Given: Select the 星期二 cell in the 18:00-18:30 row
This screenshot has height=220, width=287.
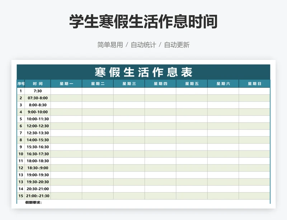Looking at the screenshot, I should tap(98, 161).
